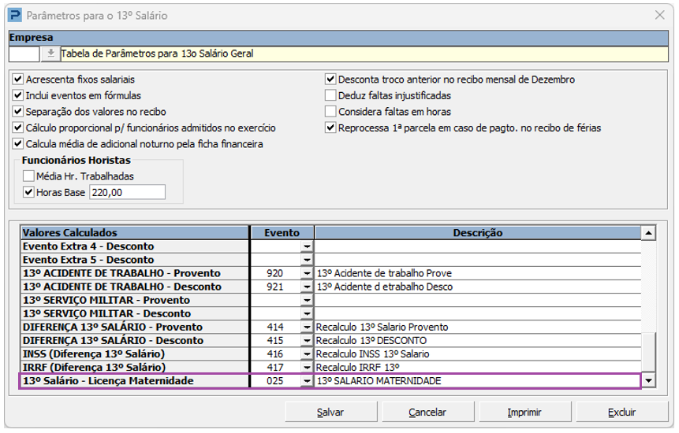The height and width of the screenshot is (433, 679).
Task: Open event dropdown for 13º Salário - Licença Maternidade
Action: [307, 381]
